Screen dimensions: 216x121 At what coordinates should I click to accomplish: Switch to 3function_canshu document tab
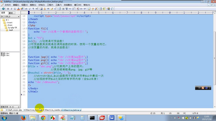[x=52, y=110]
